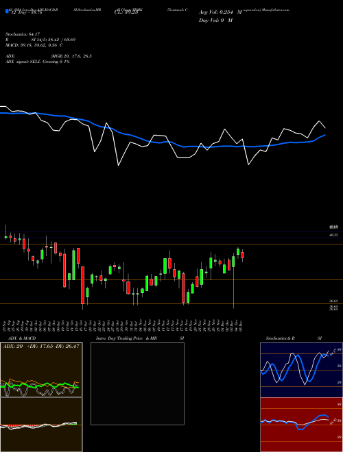Screen dimensions: 343x452
Task: Click the blue 12 Day SMA legend square
Action: (x=7, y=11)
